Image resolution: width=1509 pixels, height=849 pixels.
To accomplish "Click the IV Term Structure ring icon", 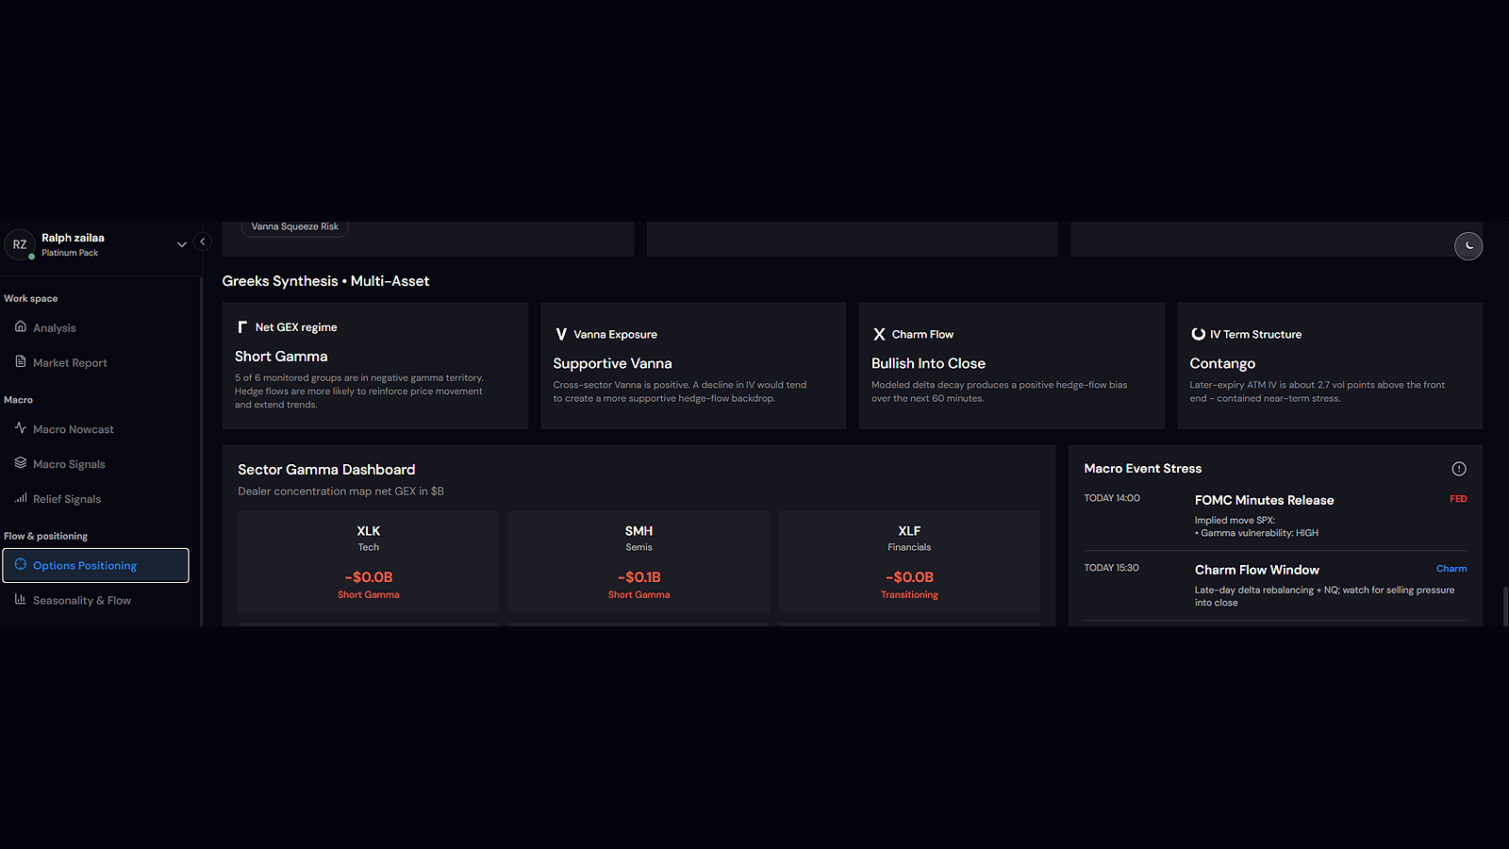I will [1198, 334].
